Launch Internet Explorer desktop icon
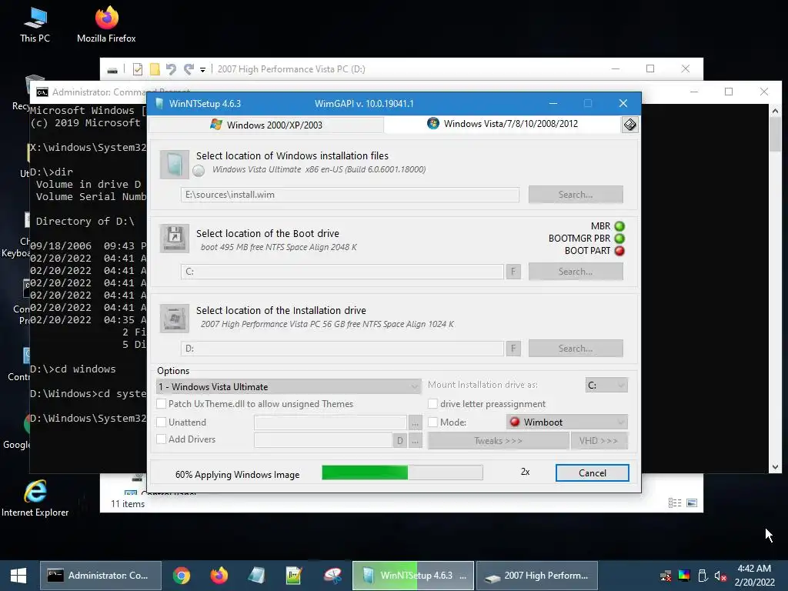788x591 pixels. pos(35,499)
